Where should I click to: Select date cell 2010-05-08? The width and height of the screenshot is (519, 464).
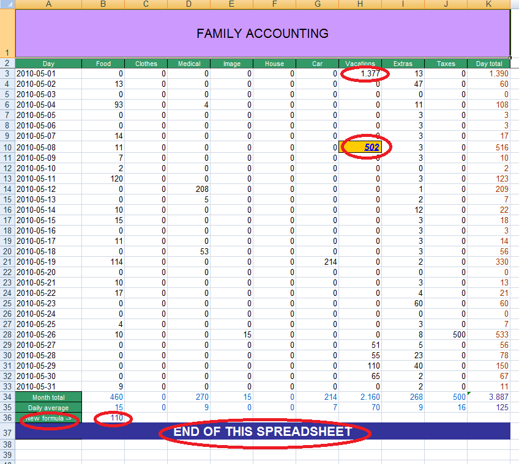48,147
